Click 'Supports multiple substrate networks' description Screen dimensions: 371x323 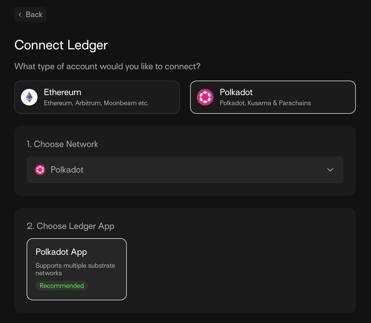[x=75, y=269]
